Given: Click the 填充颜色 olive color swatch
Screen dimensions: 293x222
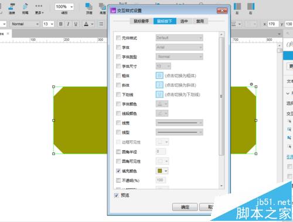Looking at the screenshot, I should pos(160,171).
